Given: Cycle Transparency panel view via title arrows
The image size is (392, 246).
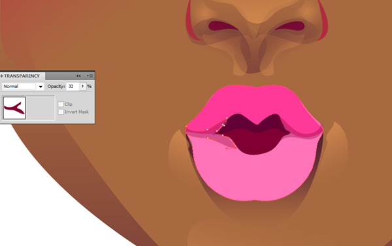Looking at the screenshot, I should pos(1,76).
